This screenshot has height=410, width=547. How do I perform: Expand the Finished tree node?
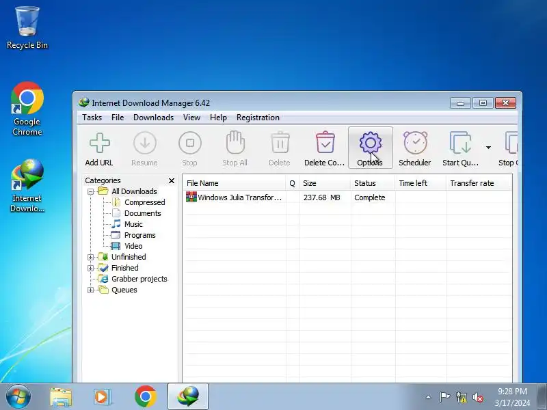tap(90, 268)
